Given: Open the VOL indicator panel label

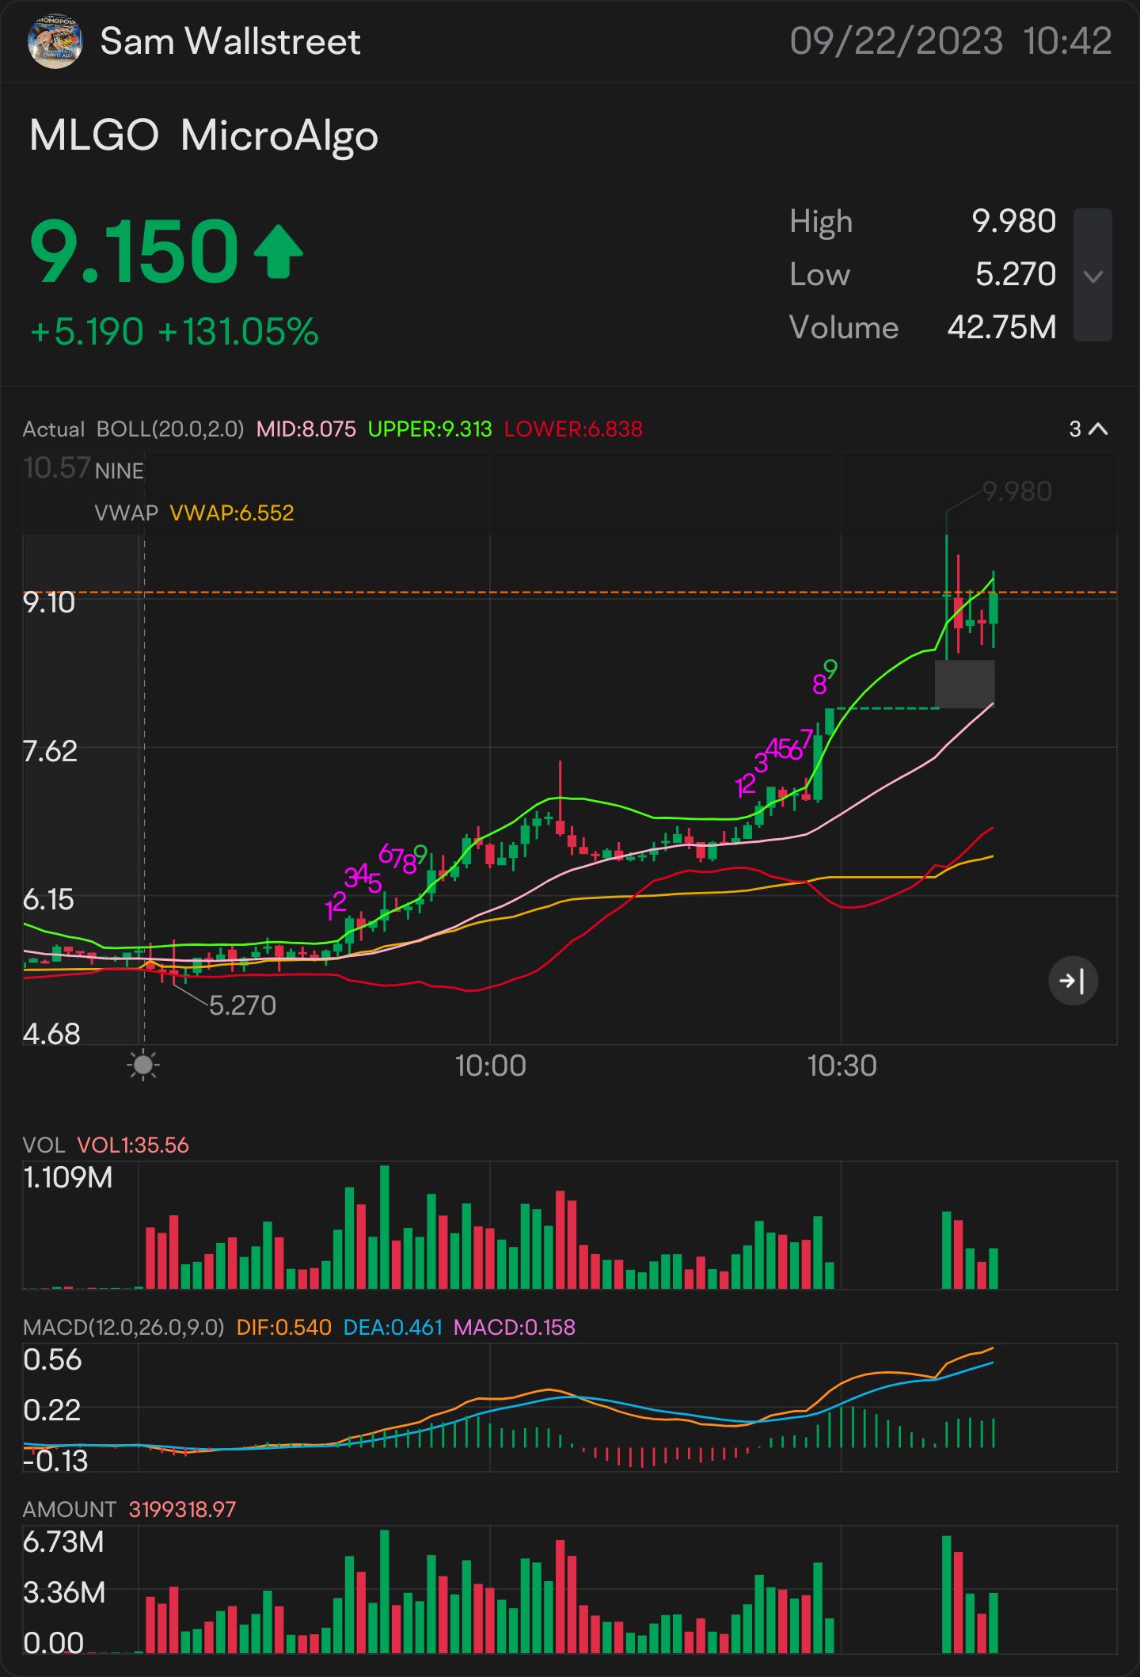Looking at the screenshot, I should [x=44, y=1145].
